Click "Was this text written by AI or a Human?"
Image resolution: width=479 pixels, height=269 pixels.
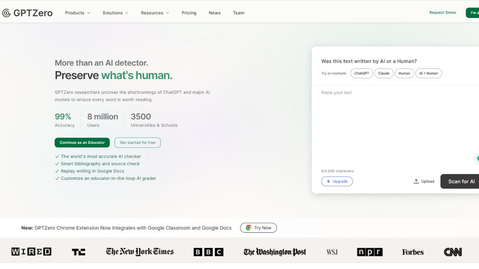(369, 61)
